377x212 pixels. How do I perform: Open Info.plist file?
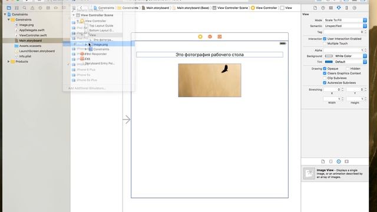pos(25,57)
